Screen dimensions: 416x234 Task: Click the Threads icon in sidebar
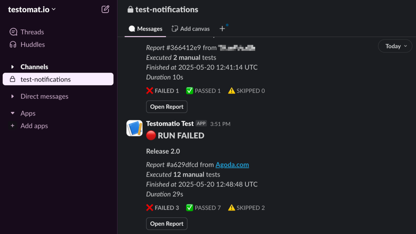[x=13, y=32]
